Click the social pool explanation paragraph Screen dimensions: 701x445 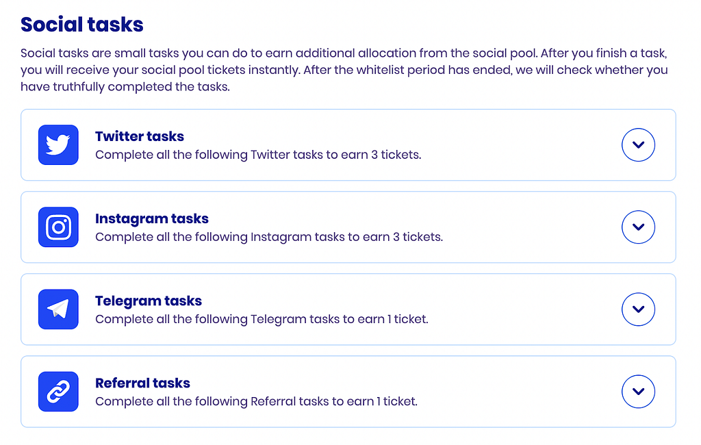344,71
